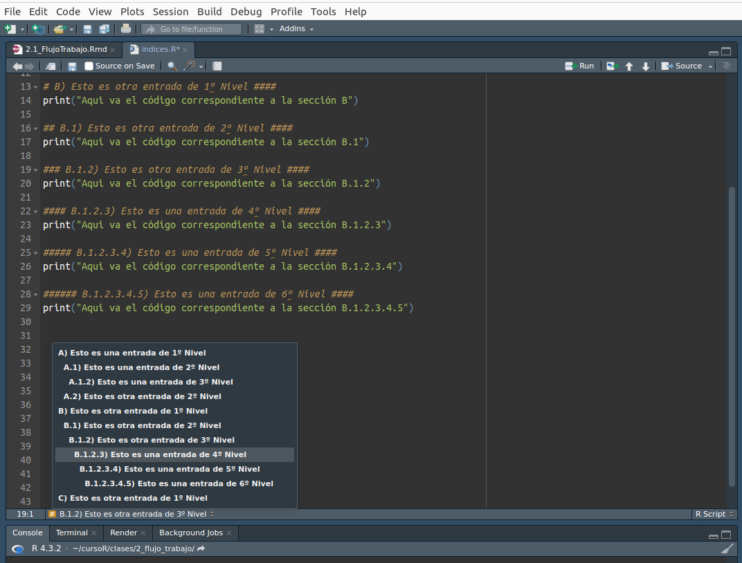742x563 pixels.
Task: Click the new file icon
Action: click(x=10, y=29)
